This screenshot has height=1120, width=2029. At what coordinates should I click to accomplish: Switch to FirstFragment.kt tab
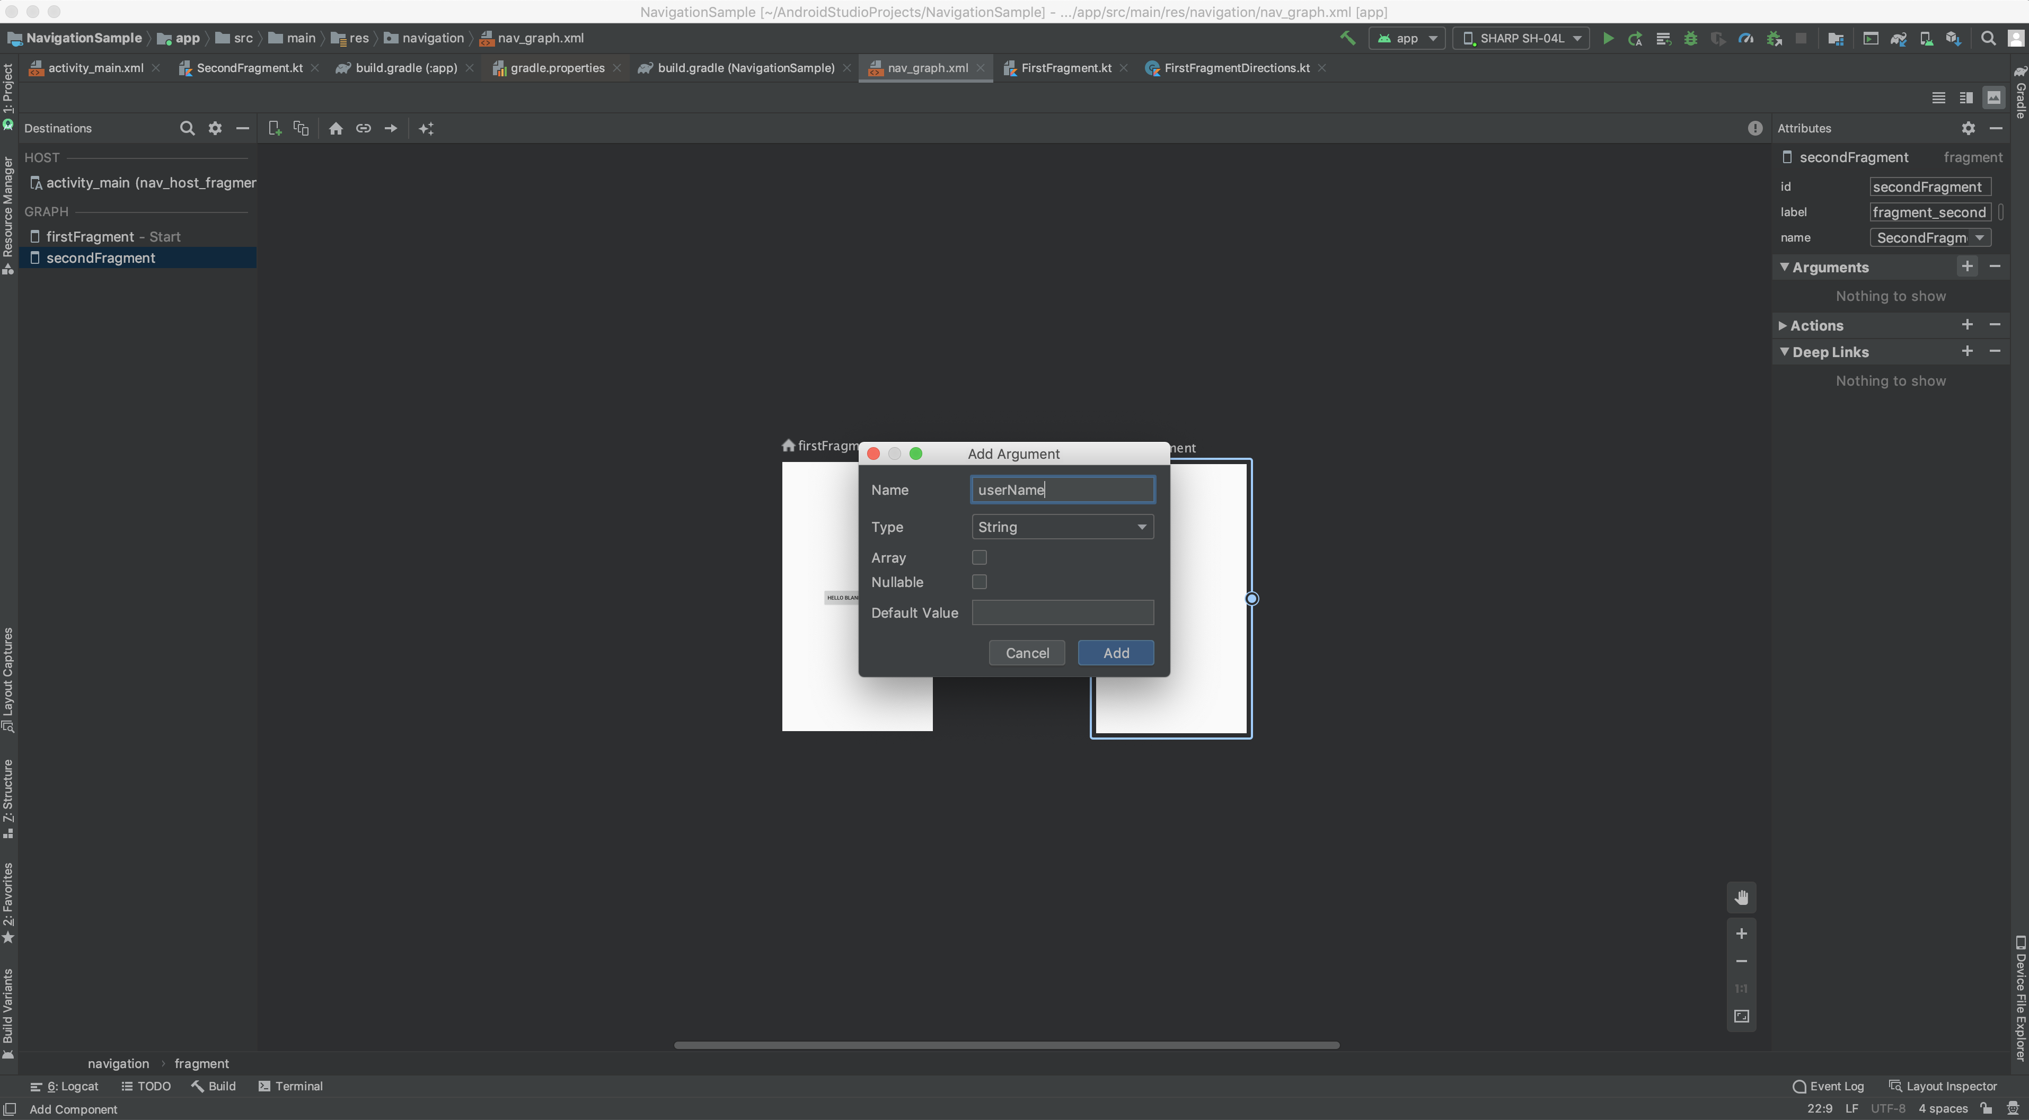pos(1065,68)
